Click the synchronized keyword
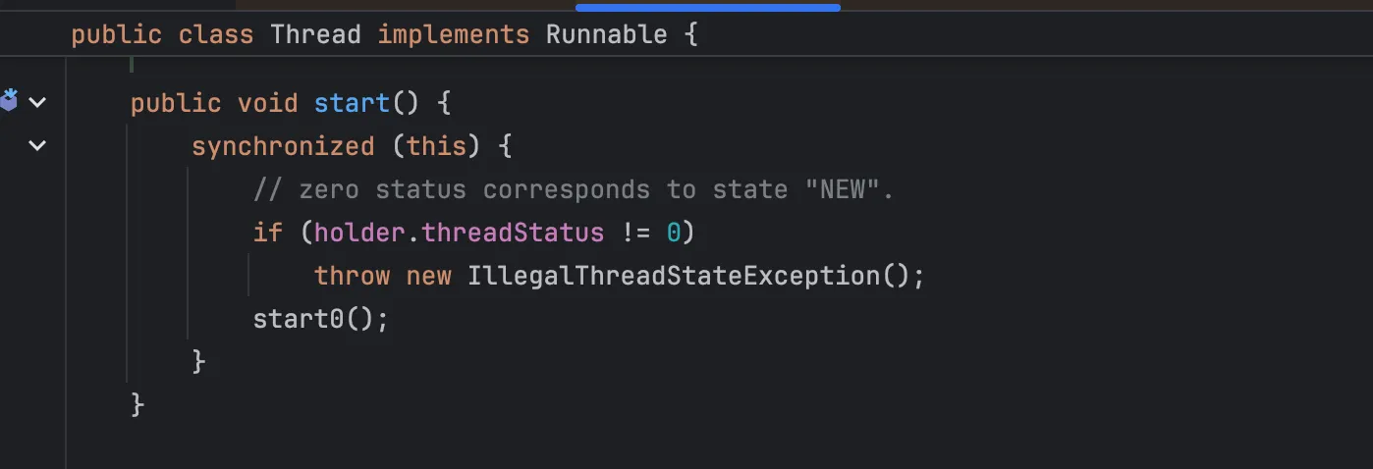 (x=283, y=146)
